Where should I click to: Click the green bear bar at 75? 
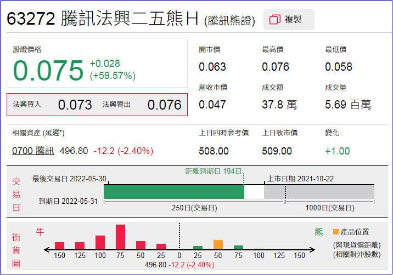pos(238,247)
